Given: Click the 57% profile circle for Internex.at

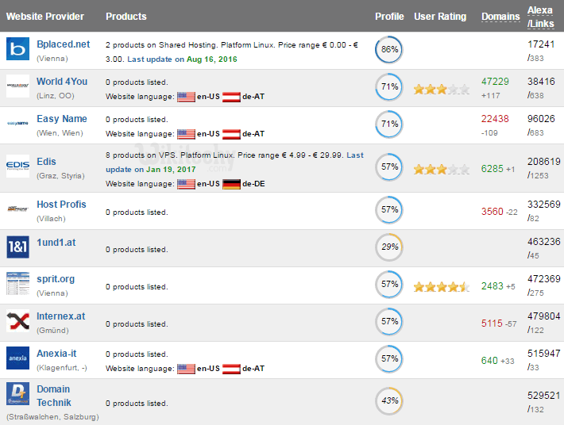Looking at the screenshot, I should coord(389,322).
